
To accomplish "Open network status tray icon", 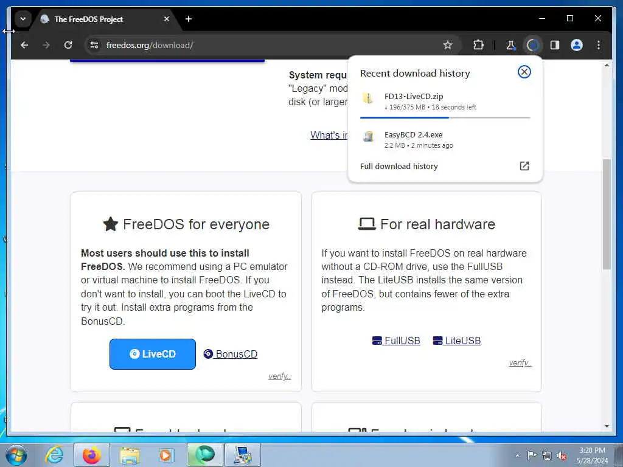I will [547, 455].
